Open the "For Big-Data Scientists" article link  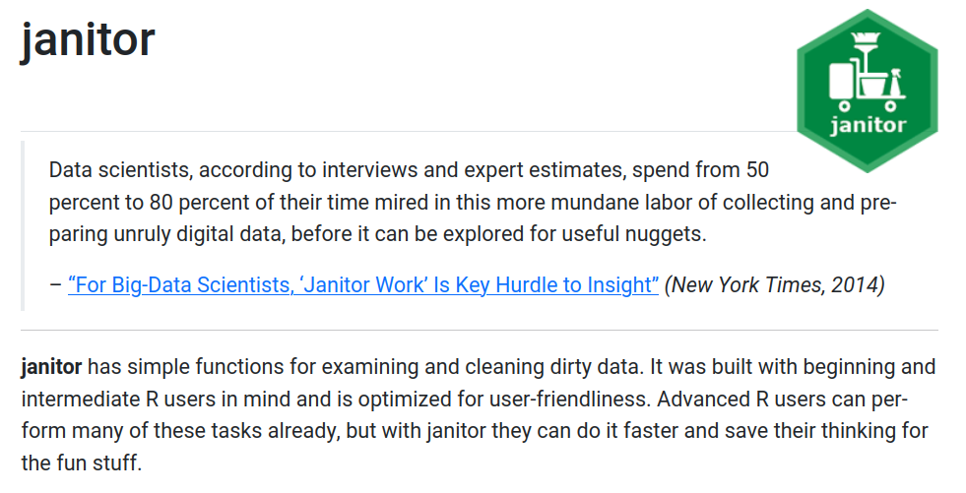pyautogui.click(x=362, y=285)
